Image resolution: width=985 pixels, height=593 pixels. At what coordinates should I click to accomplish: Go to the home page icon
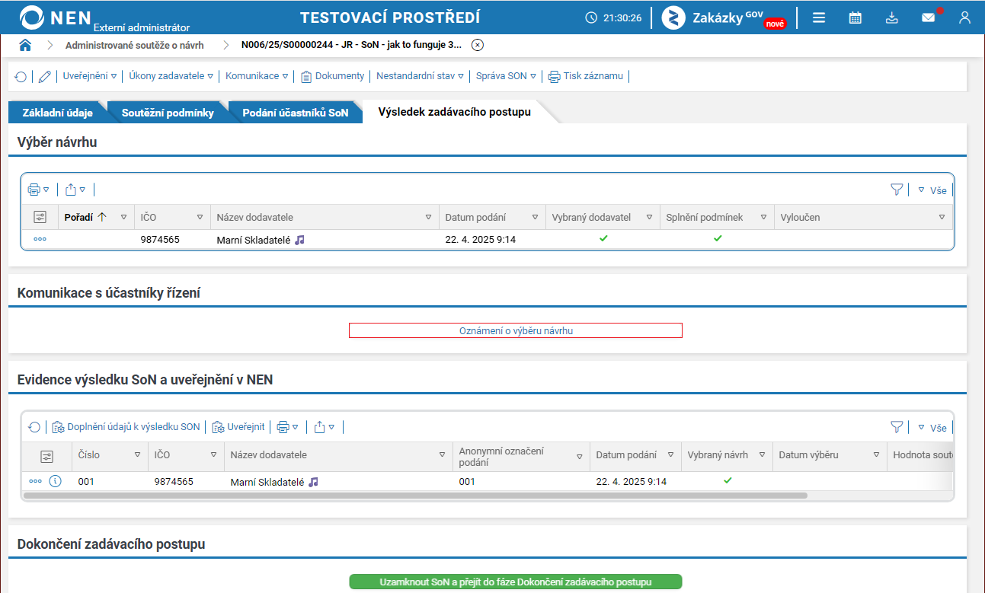pyautogui.click(x=25, y=45)
